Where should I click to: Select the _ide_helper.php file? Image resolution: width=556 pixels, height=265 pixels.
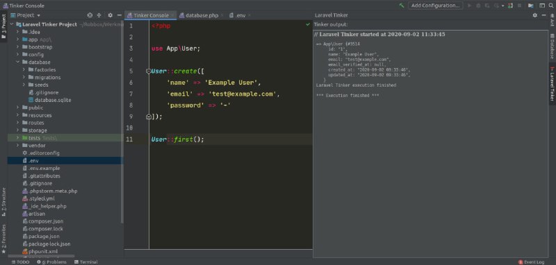tap(44, 206)
